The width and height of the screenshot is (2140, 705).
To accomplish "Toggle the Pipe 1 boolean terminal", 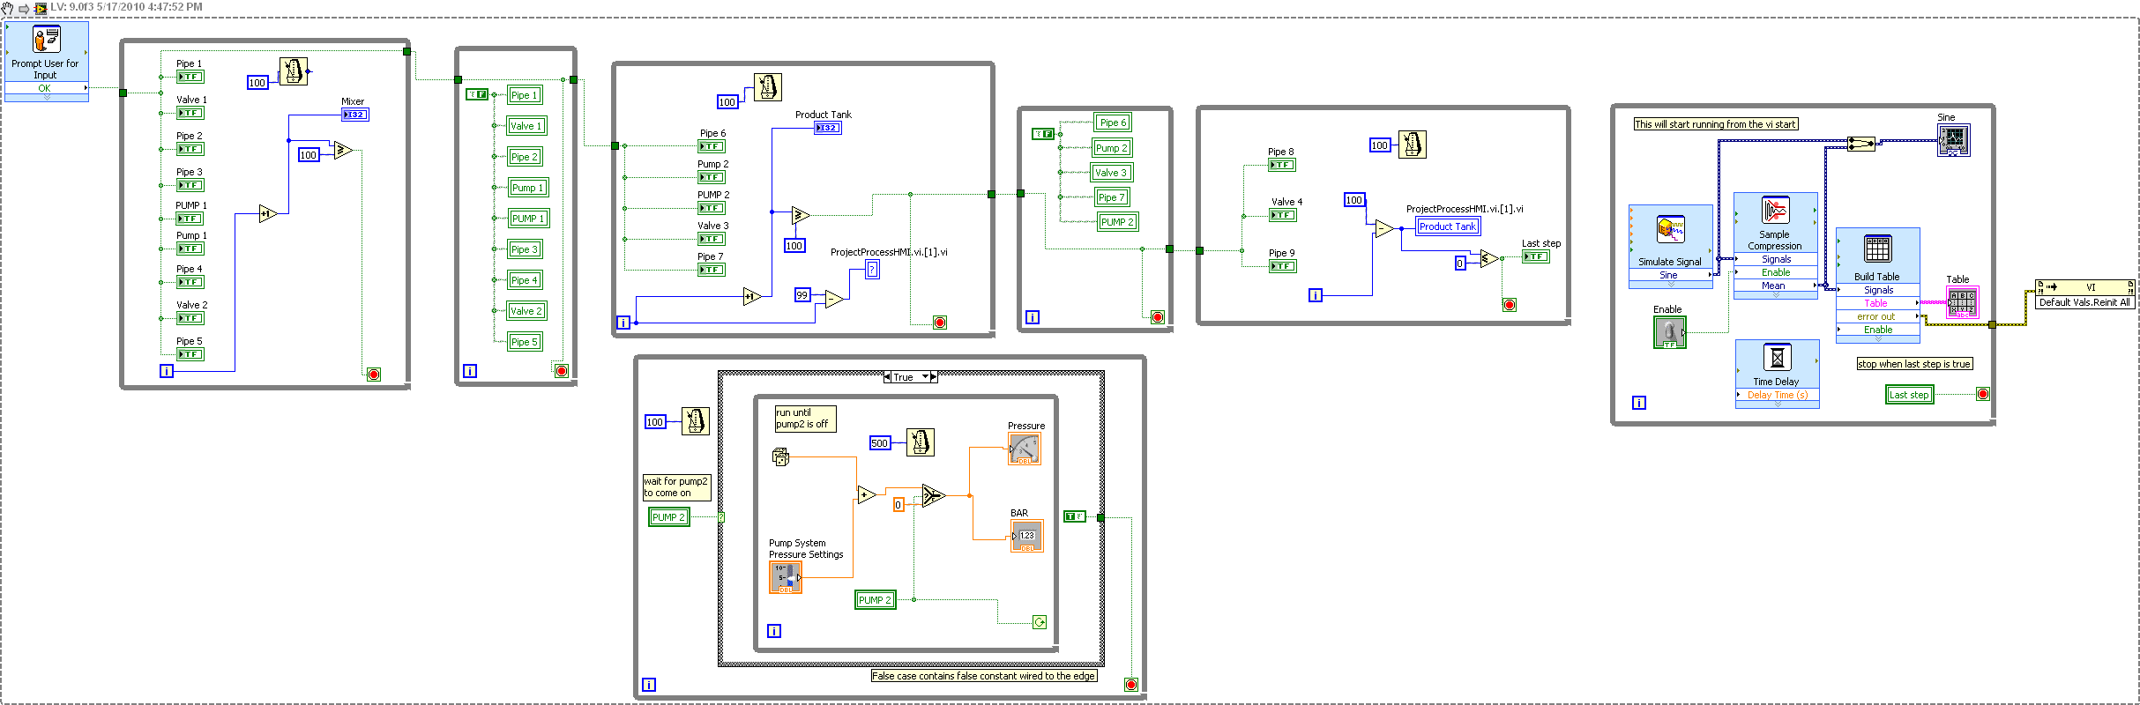I will pos(190,77).
